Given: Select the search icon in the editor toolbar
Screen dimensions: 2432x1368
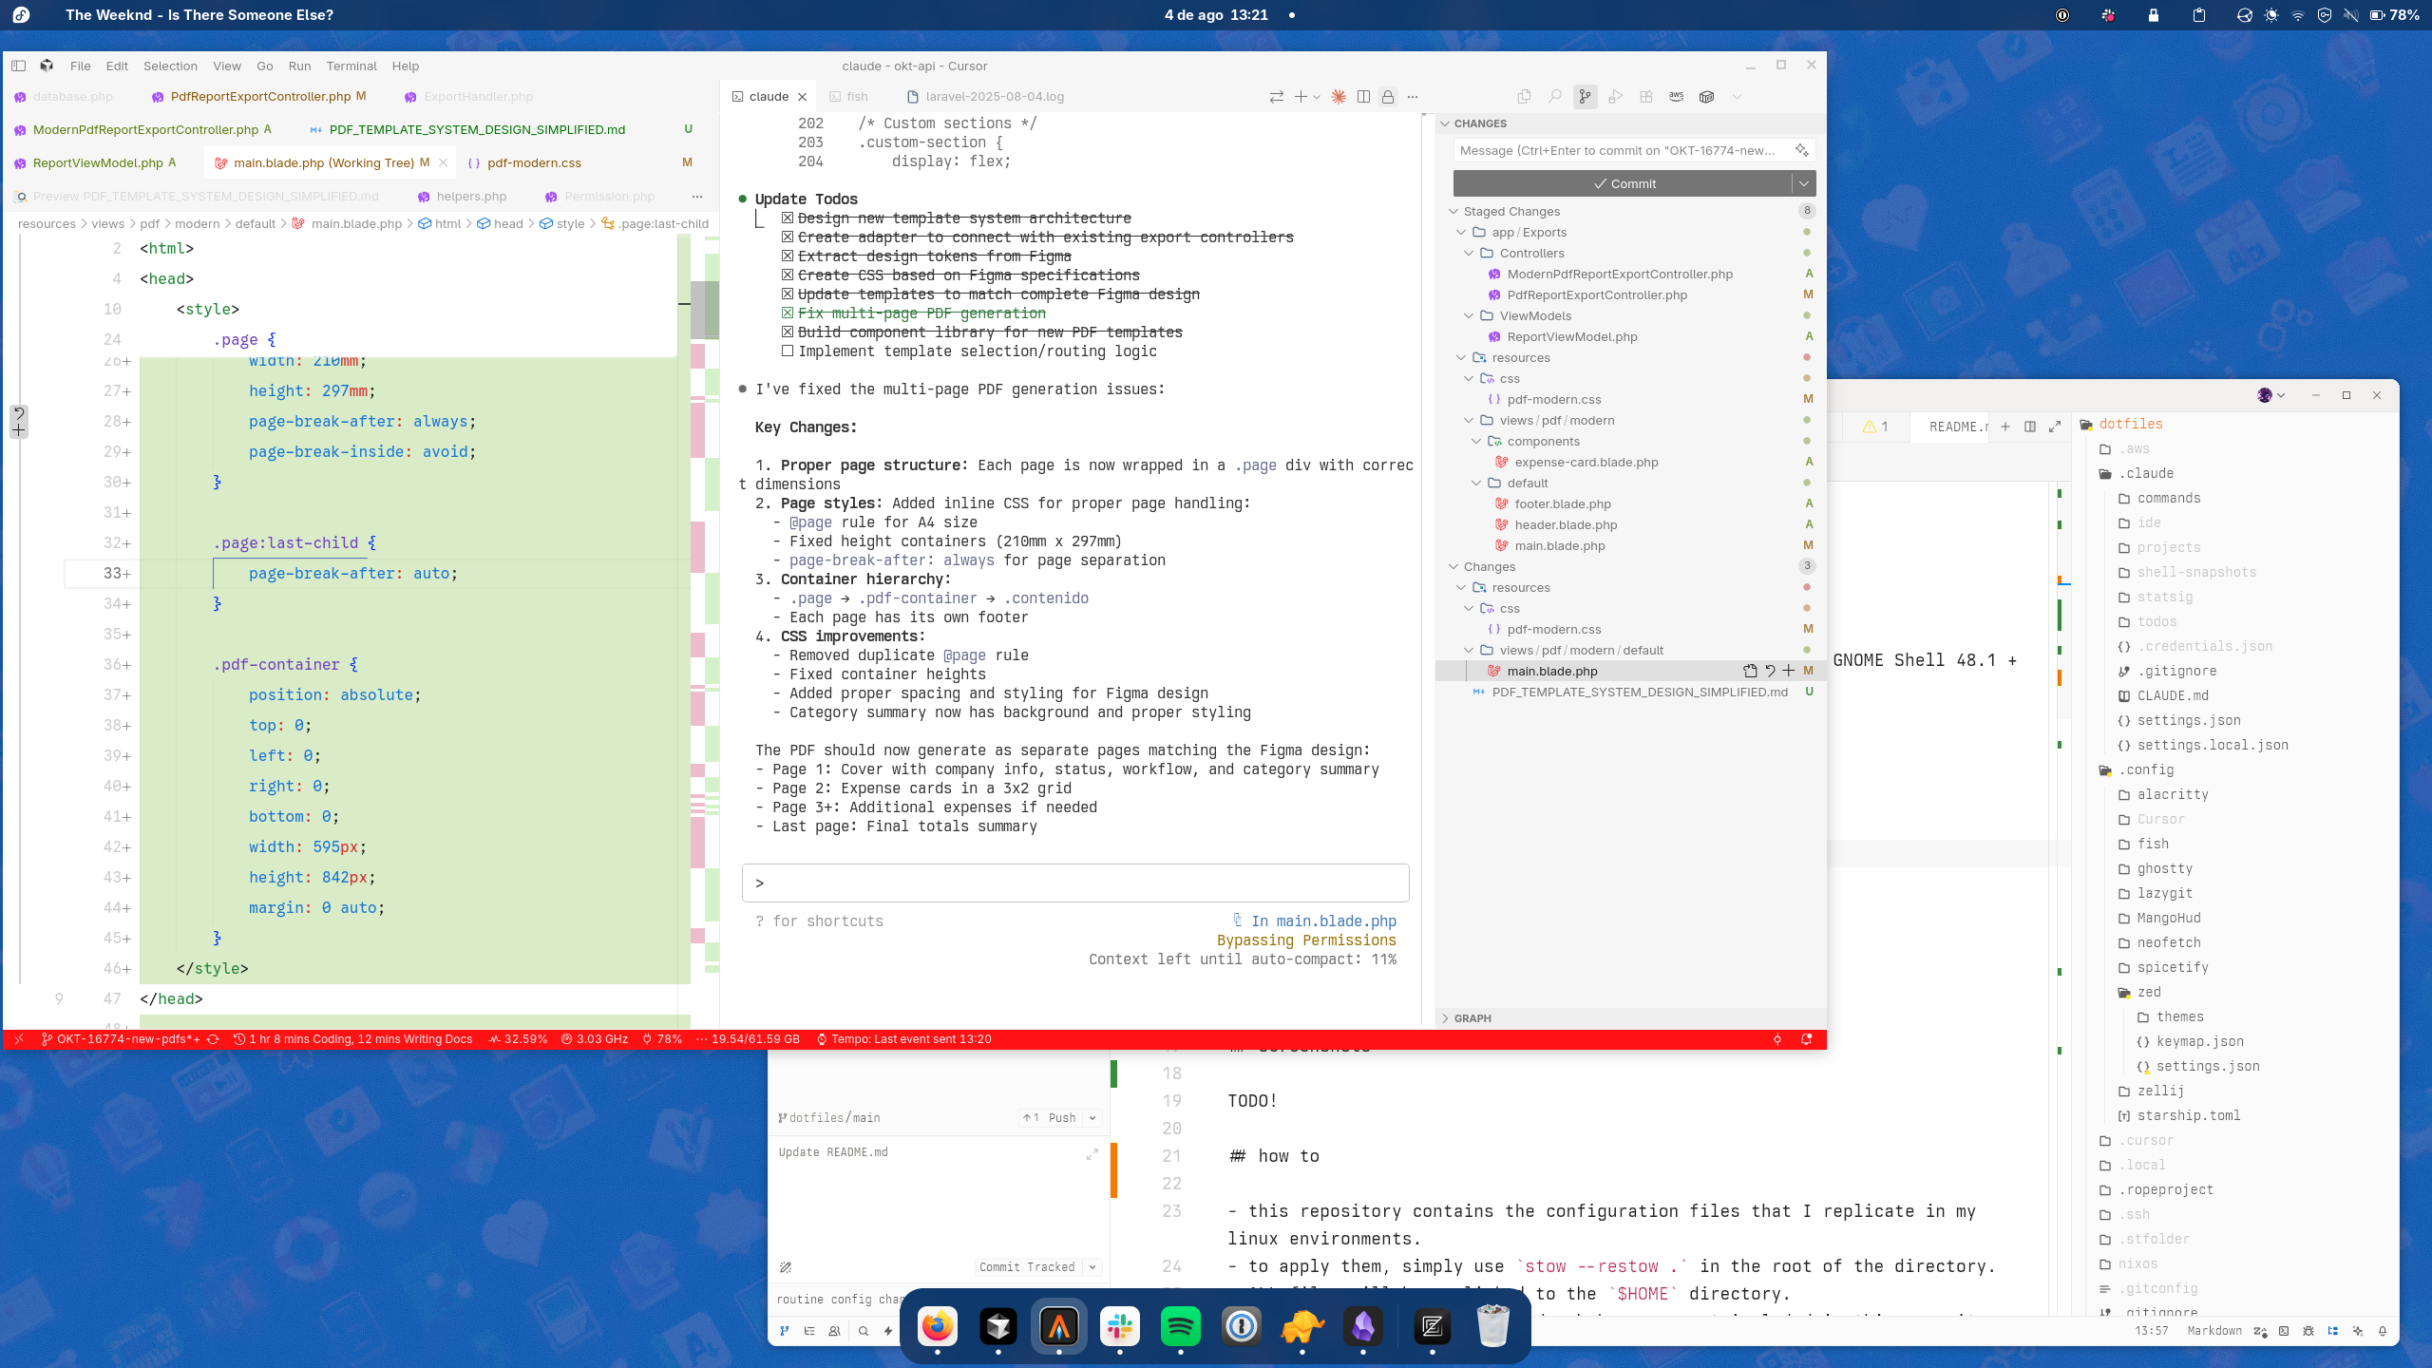Looking at the screenshot, I should pyautogui.click(x=1554, y=96).
